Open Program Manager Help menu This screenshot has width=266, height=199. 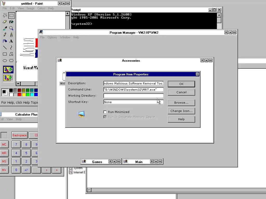point(76,37)
